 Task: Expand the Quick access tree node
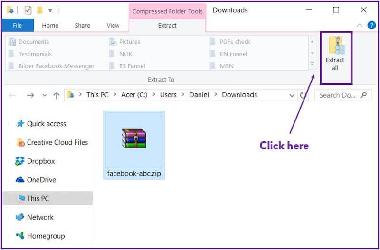(x=9, y=124)
